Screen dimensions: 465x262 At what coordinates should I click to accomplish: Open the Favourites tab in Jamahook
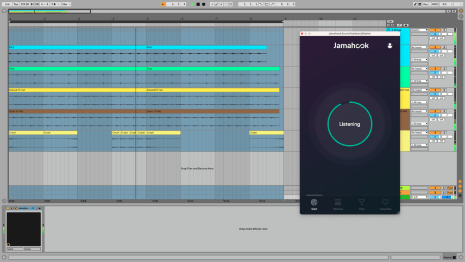coord(385,204)
